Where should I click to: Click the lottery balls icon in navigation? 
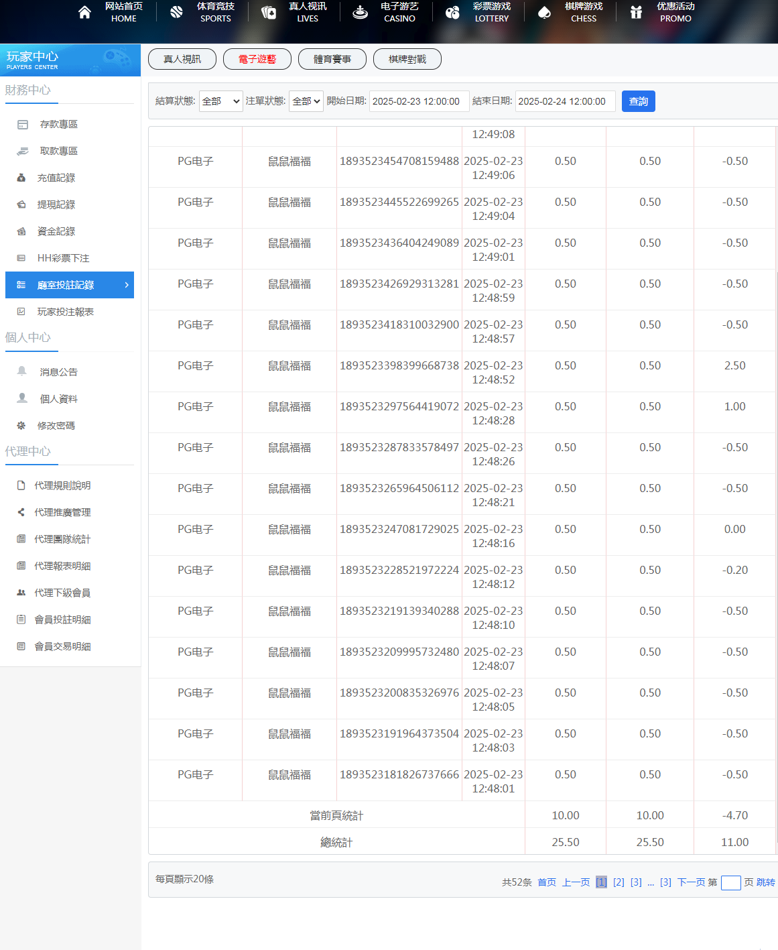pyautogui.click(x=452, y=12)
